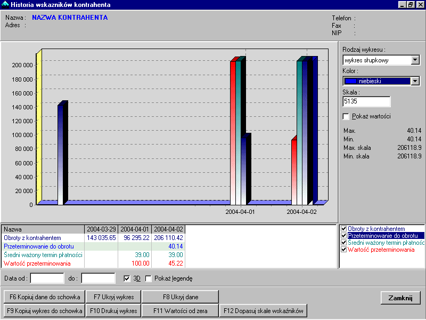426x320 pixels.
Task: Click the Data od date field
Action: point(47,278)
